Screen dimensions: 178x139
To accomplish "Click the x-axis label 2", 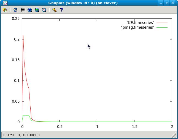I will [172, 127].
